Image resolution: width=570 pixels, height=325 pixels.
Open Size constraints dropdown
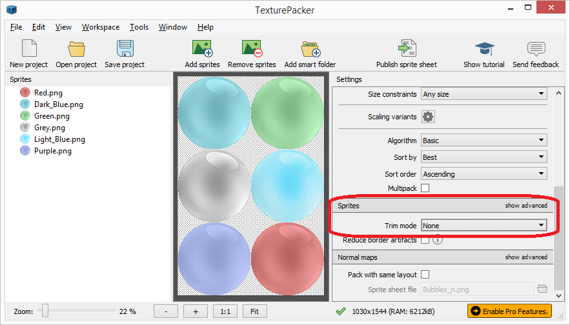tap(484, 94)
